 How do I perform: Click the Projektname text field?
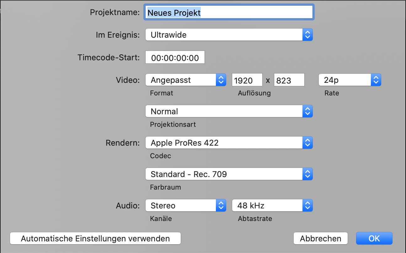pos(229,13)
